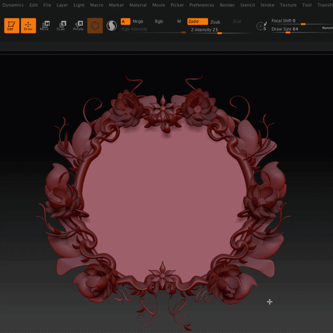Open the Movie menu
Viewport: 333px width, 333px height.
(x=159, y=5)
